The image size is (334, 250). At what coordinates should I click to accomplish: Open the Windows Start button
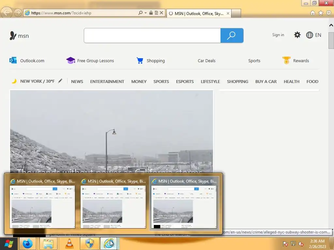tap(9, 243)
